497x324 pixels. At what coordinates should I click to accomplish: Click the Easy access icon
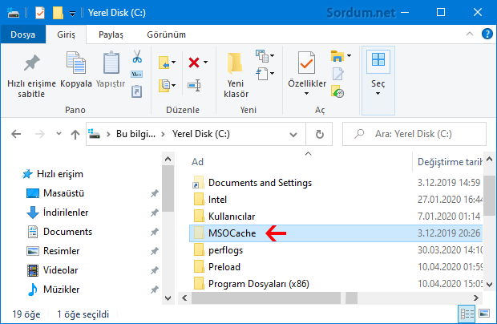(262, 74)
